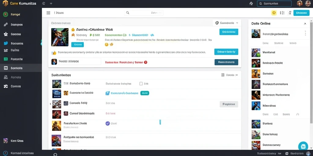Viewport: 313px width, 156px height.
Task: Select the star icon in left sidebar
Action: pos(6,34)
